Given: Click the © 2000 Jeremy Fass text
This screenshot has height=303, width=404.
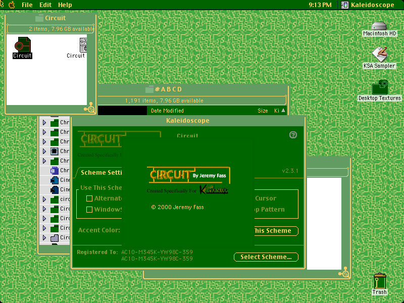Looking at the screenshot, I should 178,207.
